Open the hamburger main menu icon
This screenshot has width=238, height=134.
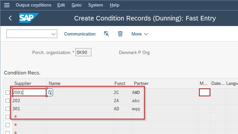[7, 5]
